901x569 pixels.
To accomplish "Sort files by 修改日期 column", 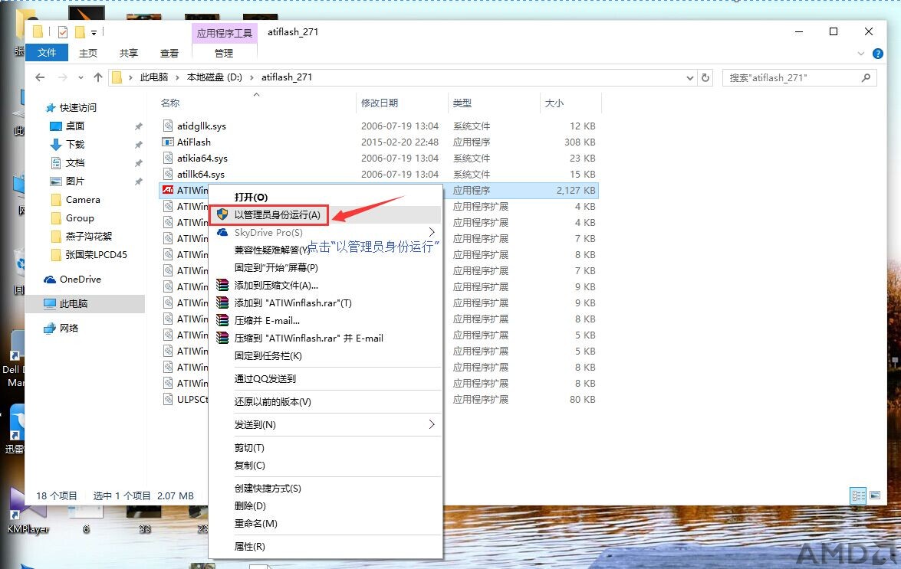I will click(380, 103).
